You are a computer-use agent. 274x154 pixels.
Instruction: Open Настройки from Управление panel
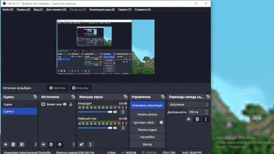click(147, 137)
